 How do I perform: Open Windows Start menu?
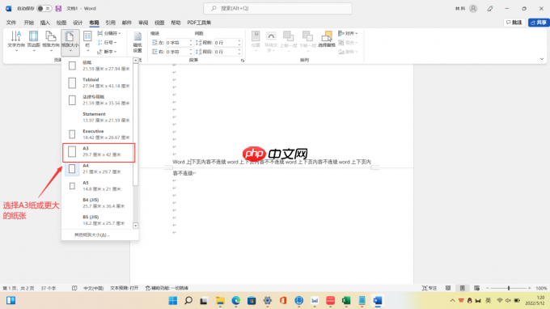pos(173,301)
